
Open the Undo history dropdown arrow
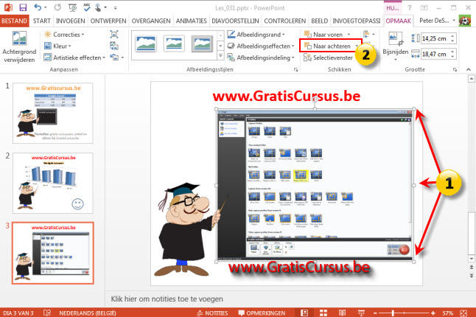(46, 7)
